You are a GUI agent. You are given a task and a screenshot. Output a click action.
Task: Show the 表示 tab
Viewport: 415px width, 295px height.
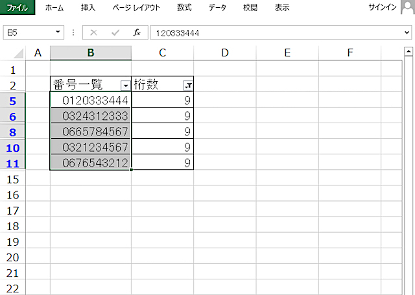click(282, 8)
